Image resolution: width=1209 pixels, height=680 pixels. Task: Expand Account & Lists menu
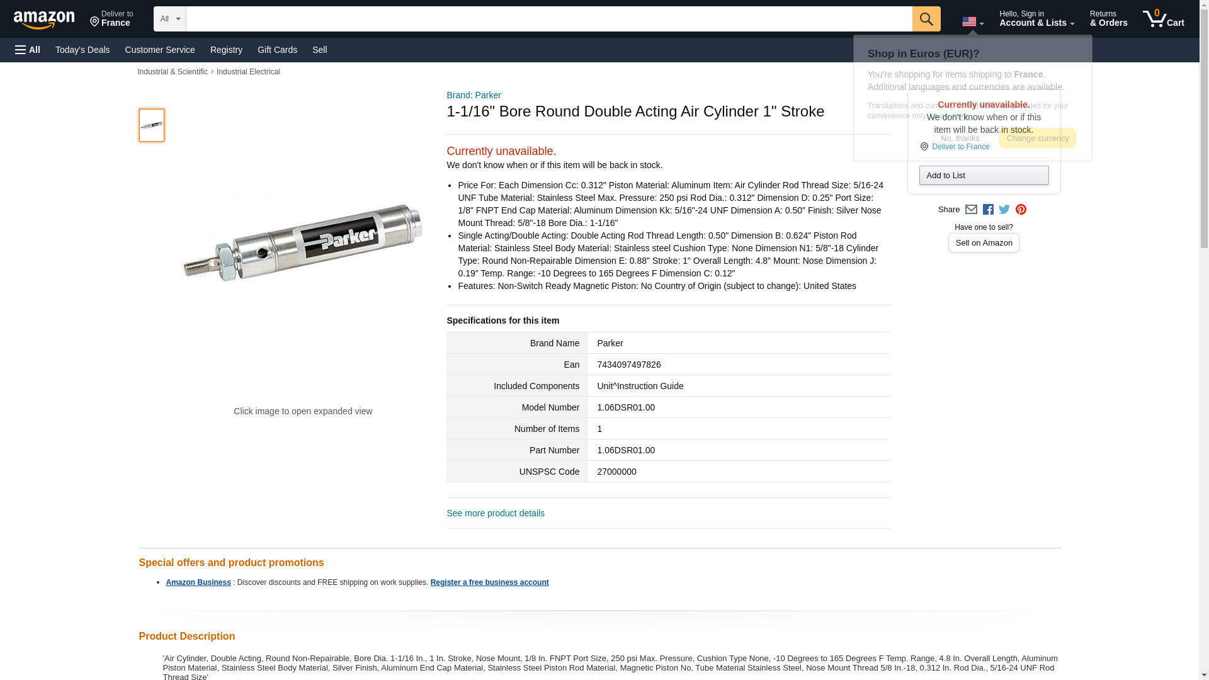1036,19
